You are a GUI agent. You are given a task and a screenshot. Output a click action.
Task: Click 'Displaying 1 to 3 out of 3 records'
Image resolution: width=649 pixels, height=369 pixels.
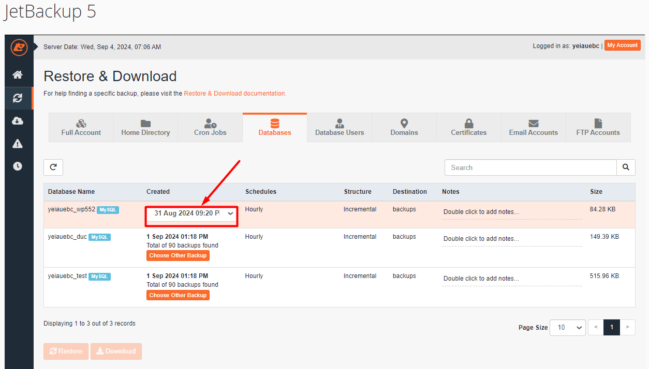(x=90, y=324)
